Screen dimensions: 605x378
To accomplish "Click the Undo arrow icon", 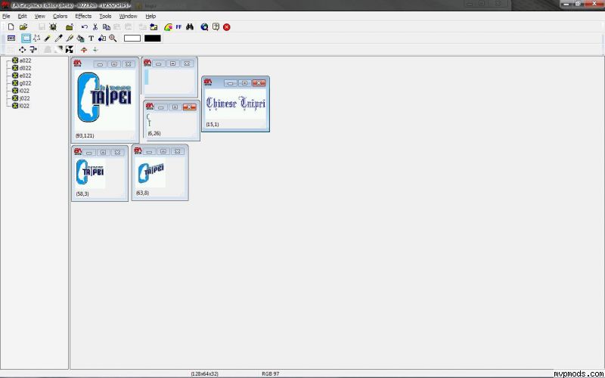I will [85, 27].
